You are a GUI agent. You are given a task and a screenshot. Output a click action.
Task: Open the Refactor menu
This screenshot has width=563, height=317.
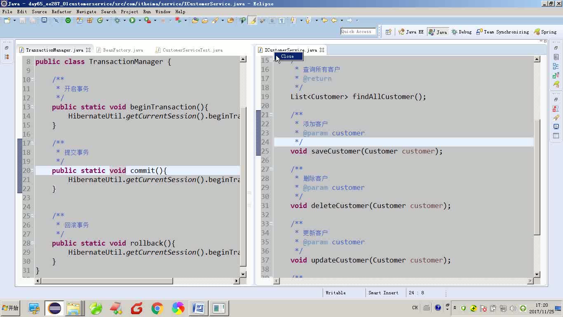click(x=61, y=12)
